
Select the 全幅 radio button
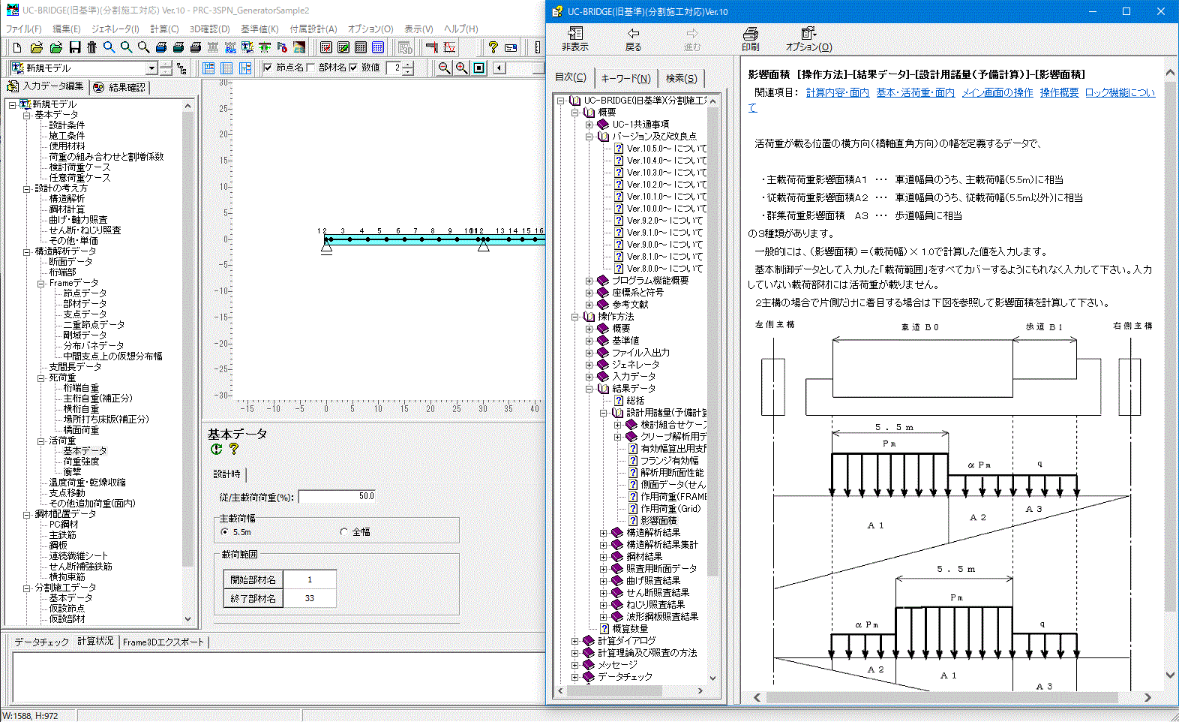(x=343, y=531)
